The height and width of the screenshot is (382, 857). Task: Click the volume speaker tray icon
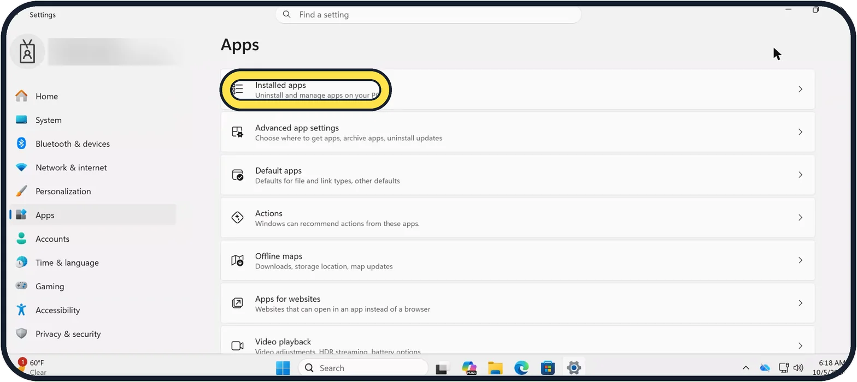point(799,368)
